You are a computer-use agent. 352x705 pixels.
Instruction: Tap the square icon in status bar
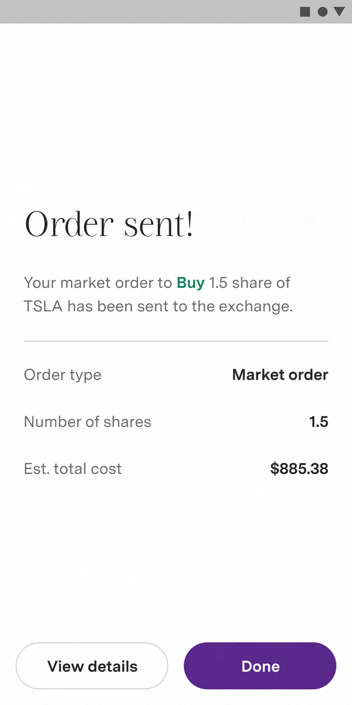305,12
